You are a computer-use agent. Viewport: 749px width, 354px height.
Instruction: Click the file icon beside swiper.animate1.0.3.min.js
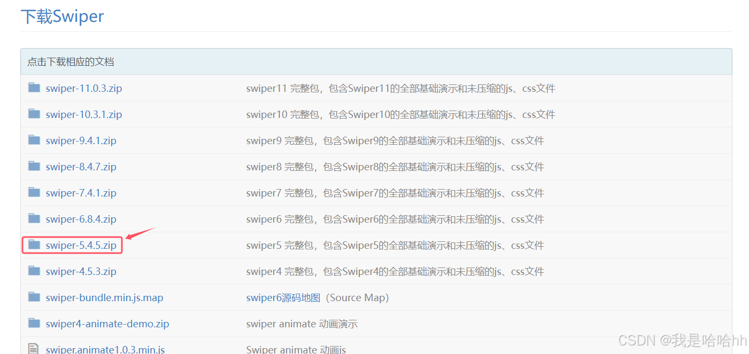coord(34,349)
